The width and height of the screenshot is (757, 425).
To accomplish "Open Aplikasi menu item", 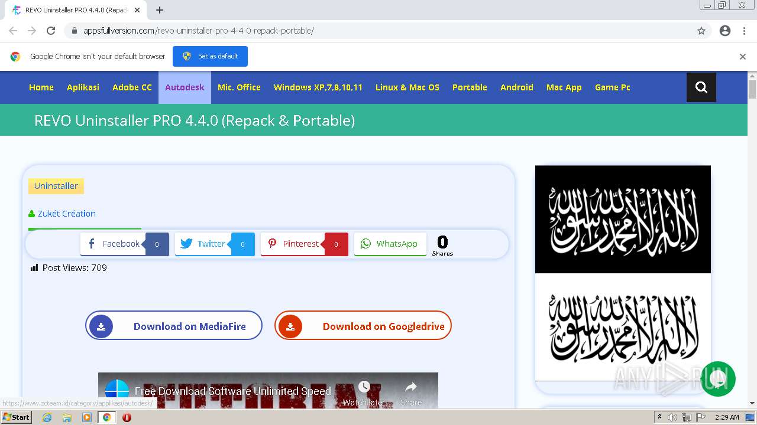I will point(83,87).
